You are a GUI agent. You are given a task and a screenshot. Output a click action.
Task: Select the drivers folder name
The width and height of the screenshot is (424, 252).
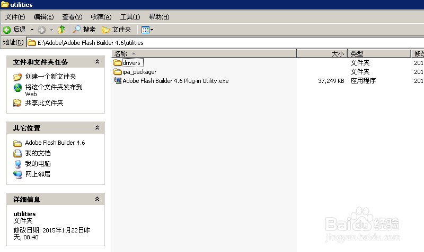click(x=131, y=63)
